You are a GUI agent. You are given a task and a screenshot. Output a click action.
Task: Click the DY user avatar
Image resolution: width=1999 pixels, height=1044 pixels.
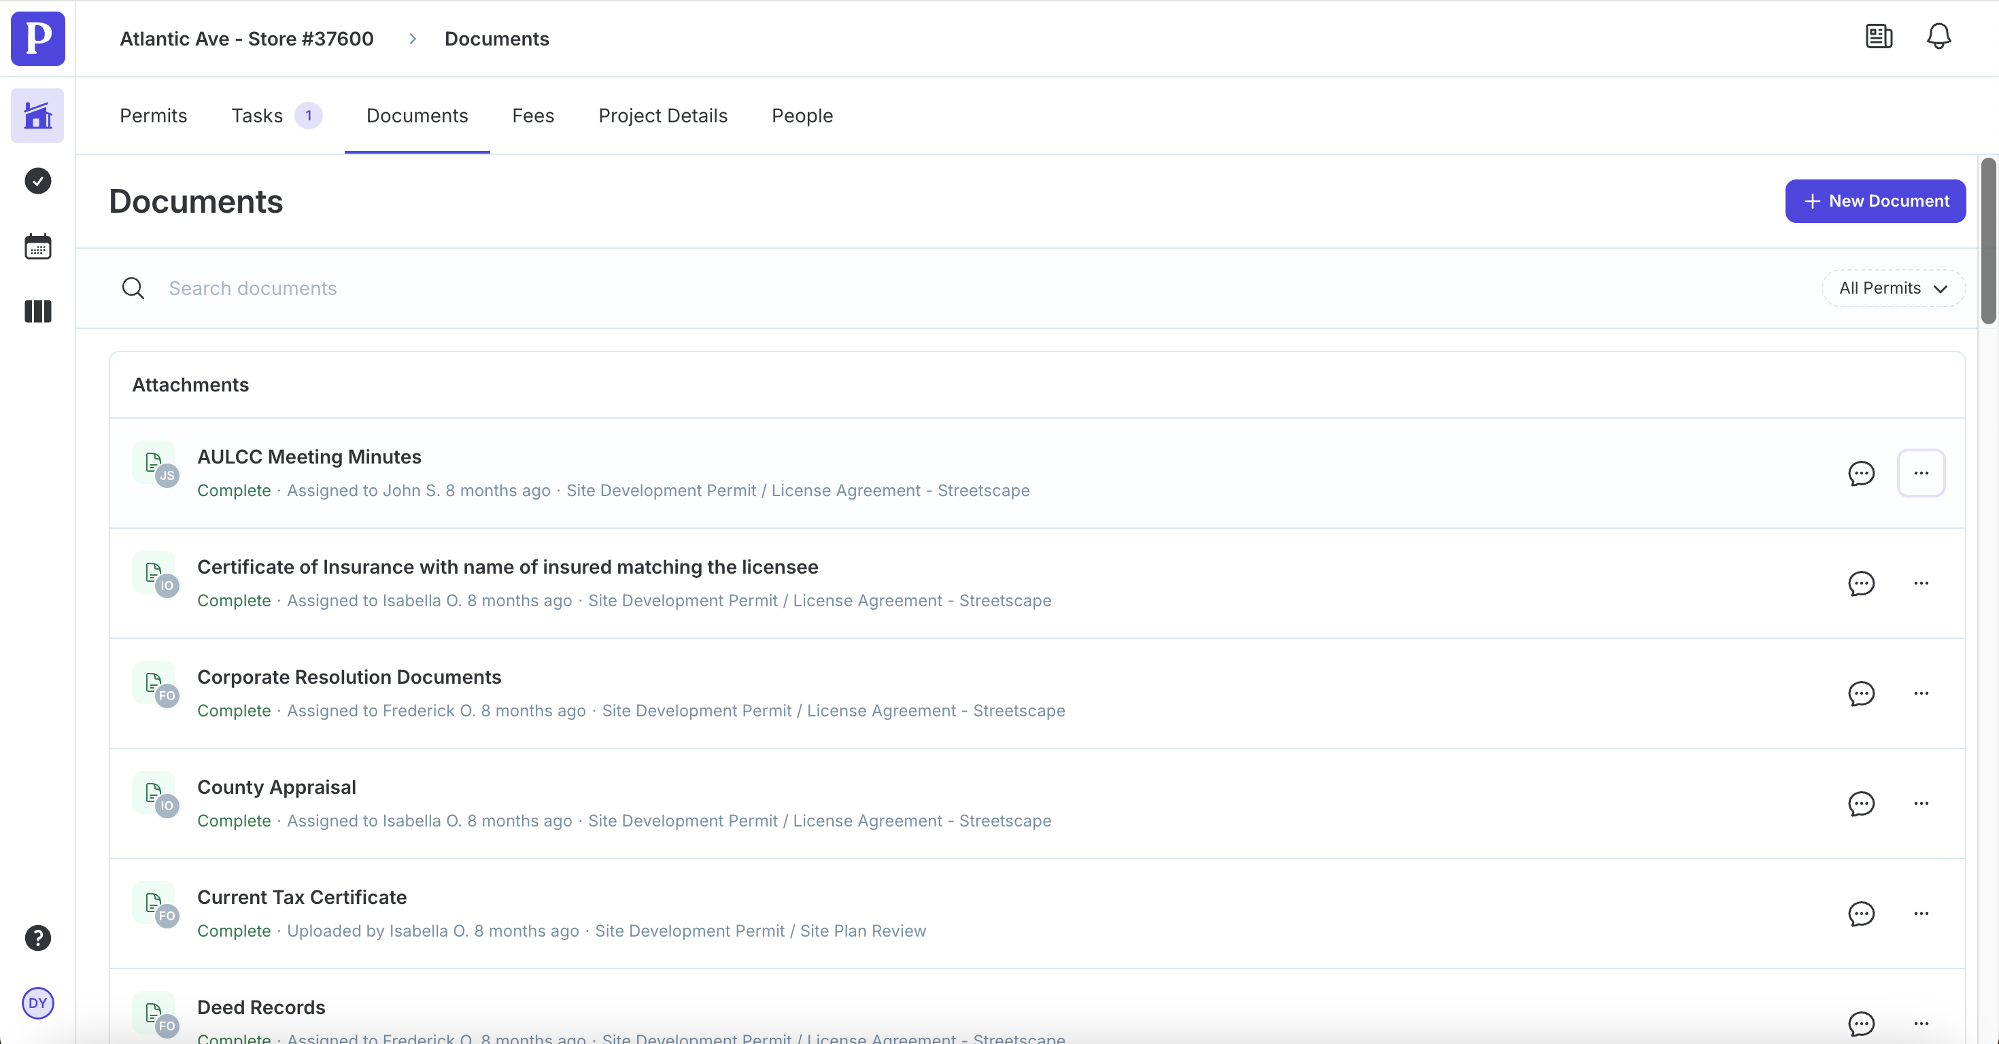pyautogui.click(x=37, y=1003)
